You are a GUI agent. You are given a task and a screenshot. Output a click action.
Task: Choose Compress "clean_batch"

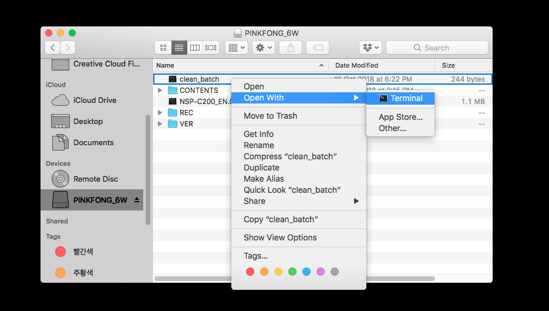click(299, 157)
